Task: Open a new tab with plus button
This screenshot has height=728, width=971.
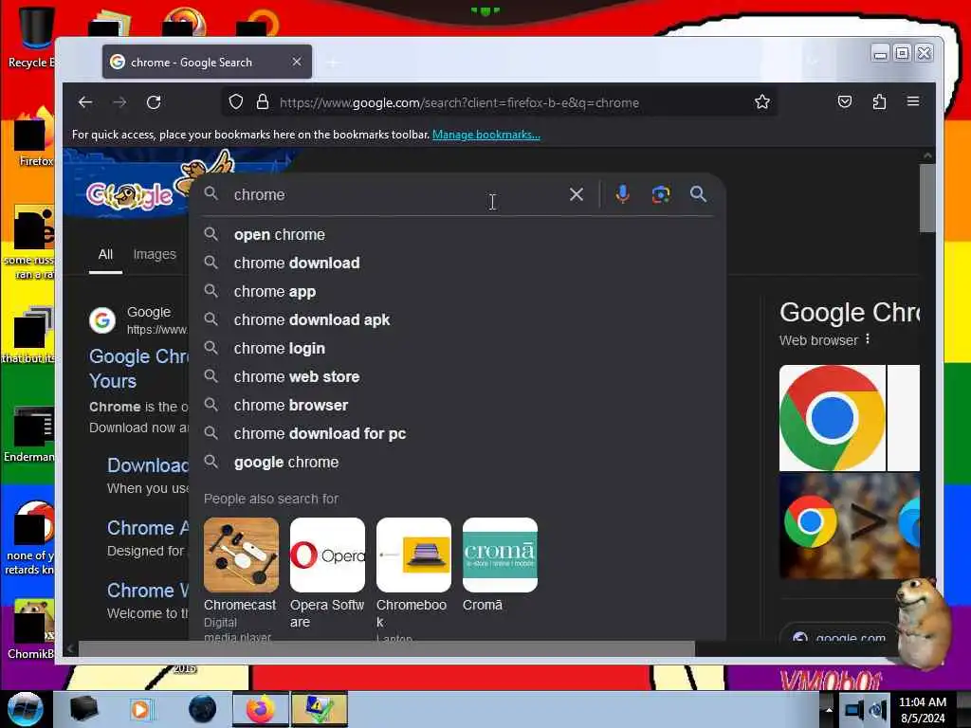Action: coord(333,63)
